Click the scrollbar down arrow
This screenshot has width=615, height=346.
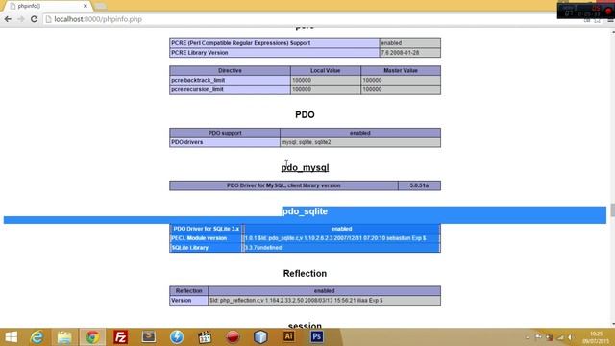pyautogui.click(x=612, y=324)
